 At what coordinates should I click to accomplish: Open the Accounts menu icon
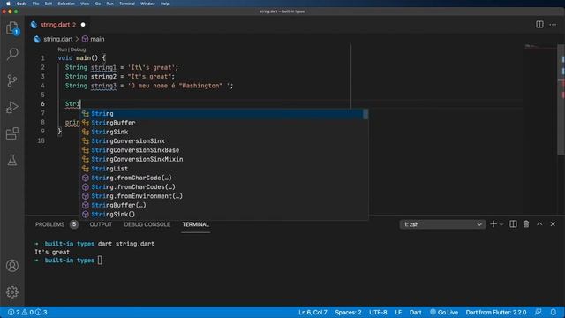[12, 266]
